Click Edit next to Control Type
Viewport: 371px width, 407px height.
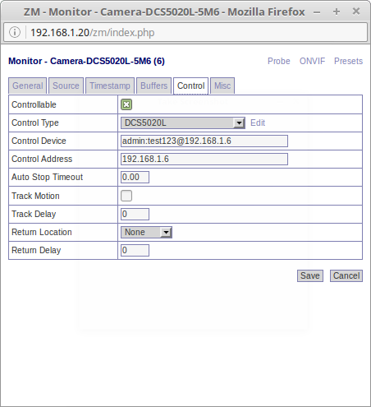(x=258, y=123)
